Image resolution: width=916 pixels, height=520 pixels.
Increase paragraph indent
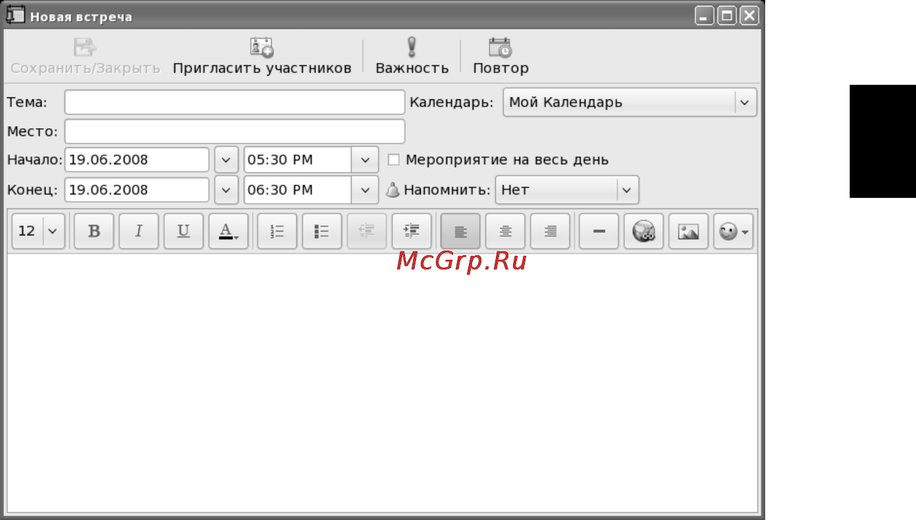pyautogui.click(x=412, y=231)
